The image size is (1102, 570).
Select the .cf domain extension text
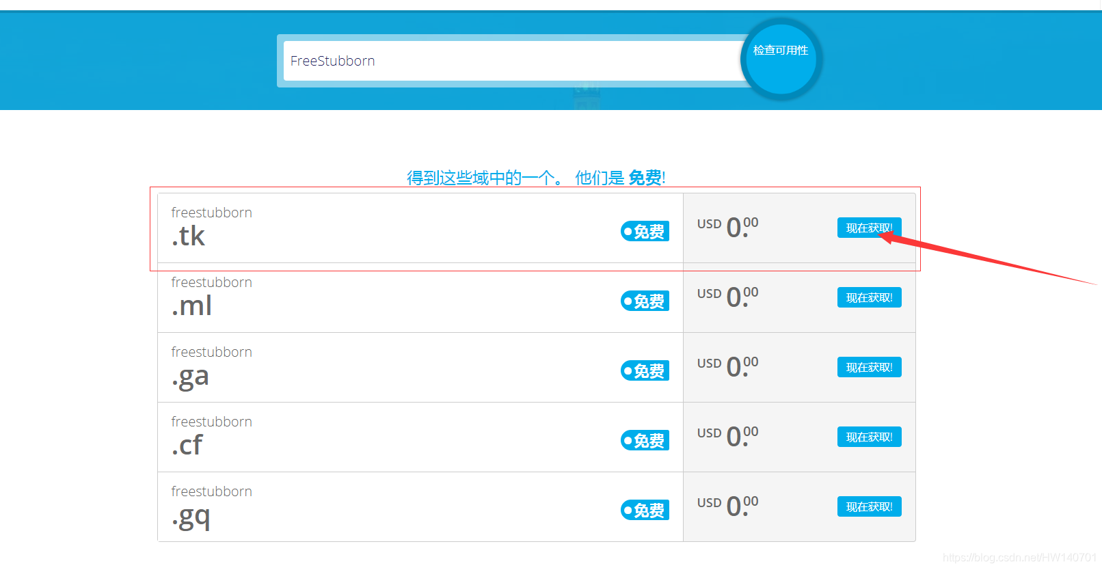(x=187, y=445)
